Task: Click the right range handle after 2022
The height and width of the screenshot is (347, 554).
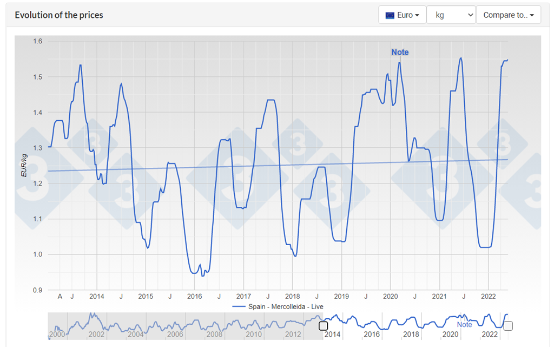Action: (508, 326)
